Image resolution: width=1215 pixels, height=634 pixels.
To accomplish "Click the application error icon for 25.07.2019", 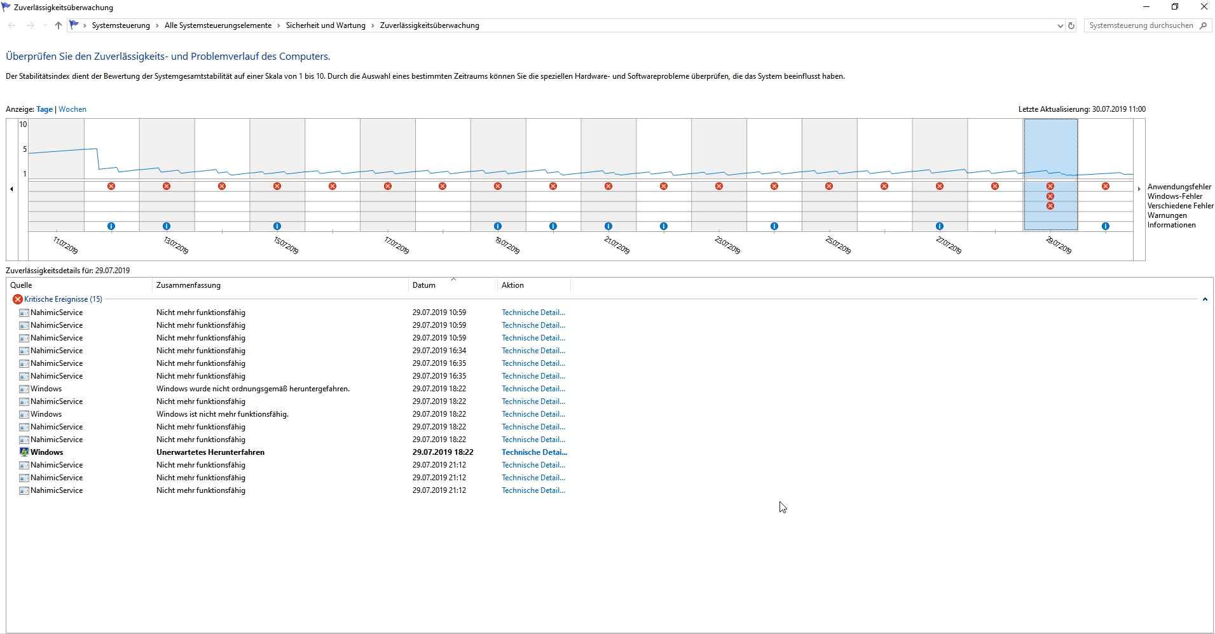I will [829, 186].
